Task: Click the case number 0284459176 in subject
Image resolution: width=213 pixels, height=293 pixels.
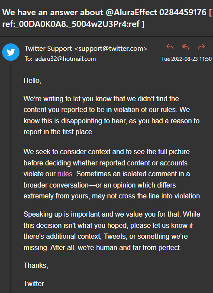Action: [183, 13]
